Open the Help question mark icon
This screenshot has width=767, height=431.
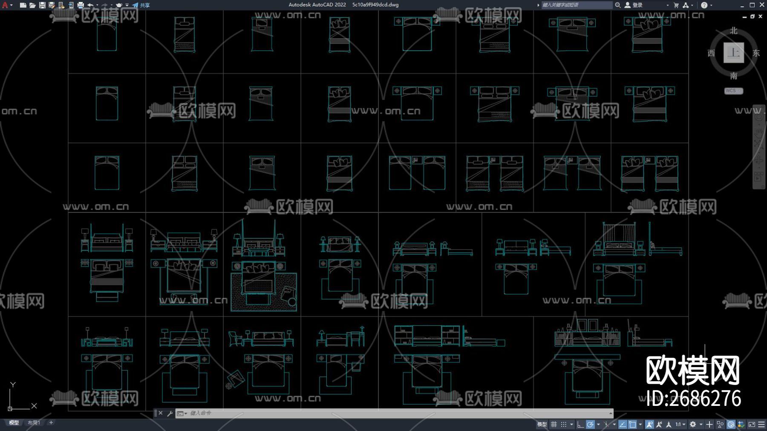pos(704,5)
